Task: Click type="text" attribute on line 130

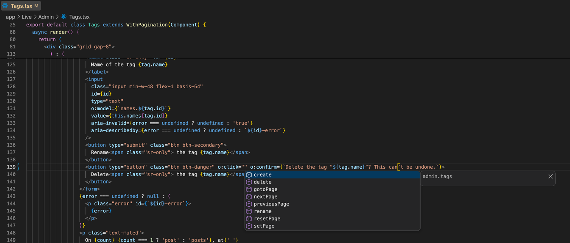Action: point(107,101)
